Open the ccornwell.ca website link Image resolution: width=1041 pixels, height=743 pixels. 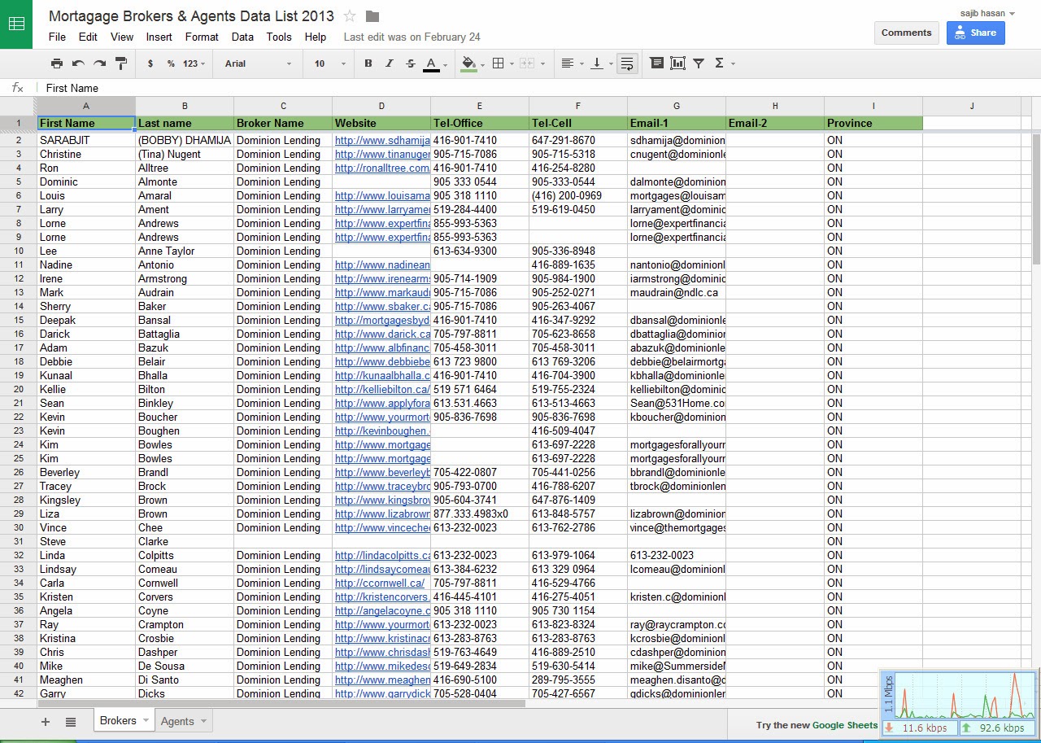(x=380, y=583)
